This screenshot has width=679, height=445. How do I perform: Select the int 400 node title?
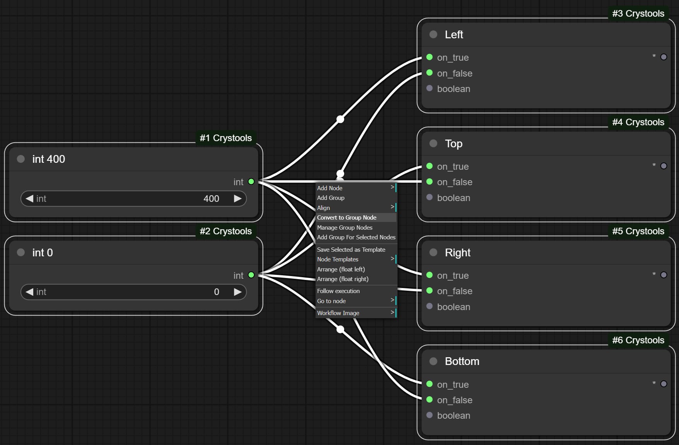point(49,159)
